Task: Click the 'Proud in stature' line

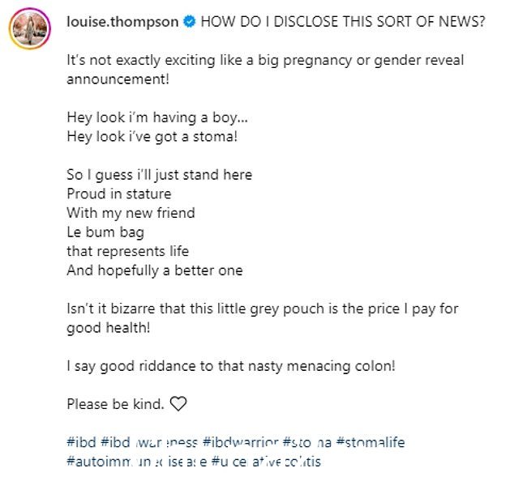Action: point(119,194)
